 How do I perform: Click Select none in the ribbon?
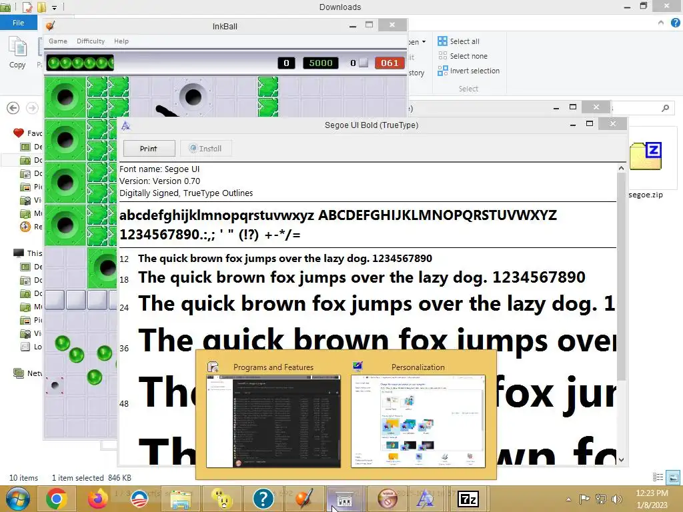point(463,56)
